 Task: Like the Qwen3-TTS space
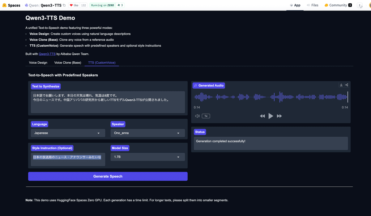tap(74, 5)
